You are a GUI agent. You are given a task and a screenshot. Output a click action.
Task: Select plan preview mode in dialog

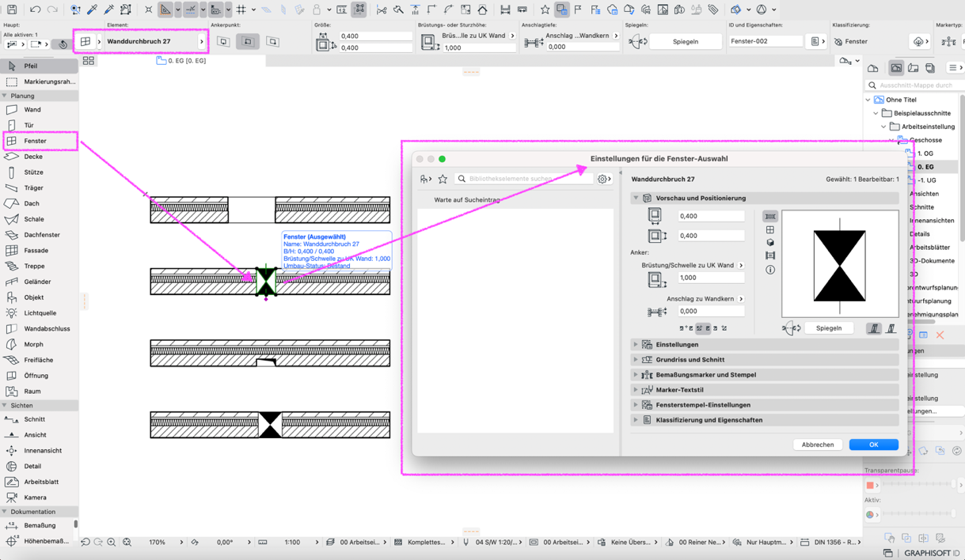pyautogui.click(x=770, y=216)
